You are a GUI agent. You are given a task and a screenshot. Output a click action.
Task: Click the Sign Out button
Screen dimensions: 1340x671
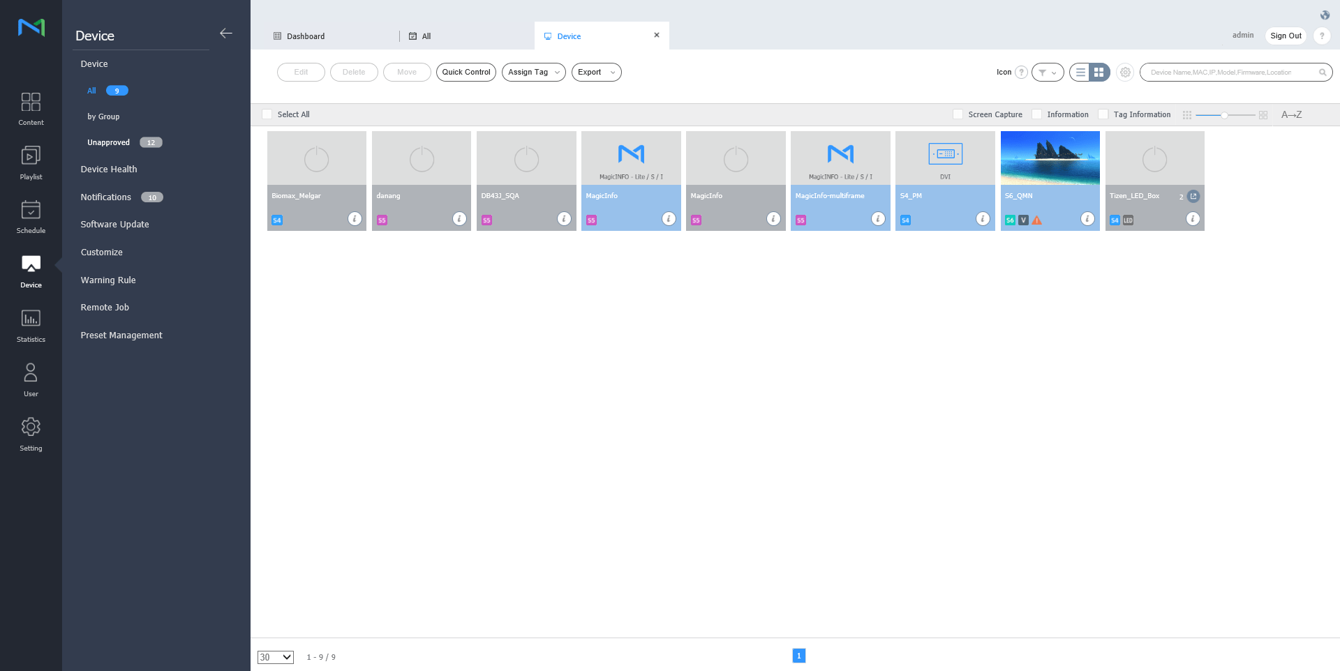pyautogui.click(x=1286, y=36)
